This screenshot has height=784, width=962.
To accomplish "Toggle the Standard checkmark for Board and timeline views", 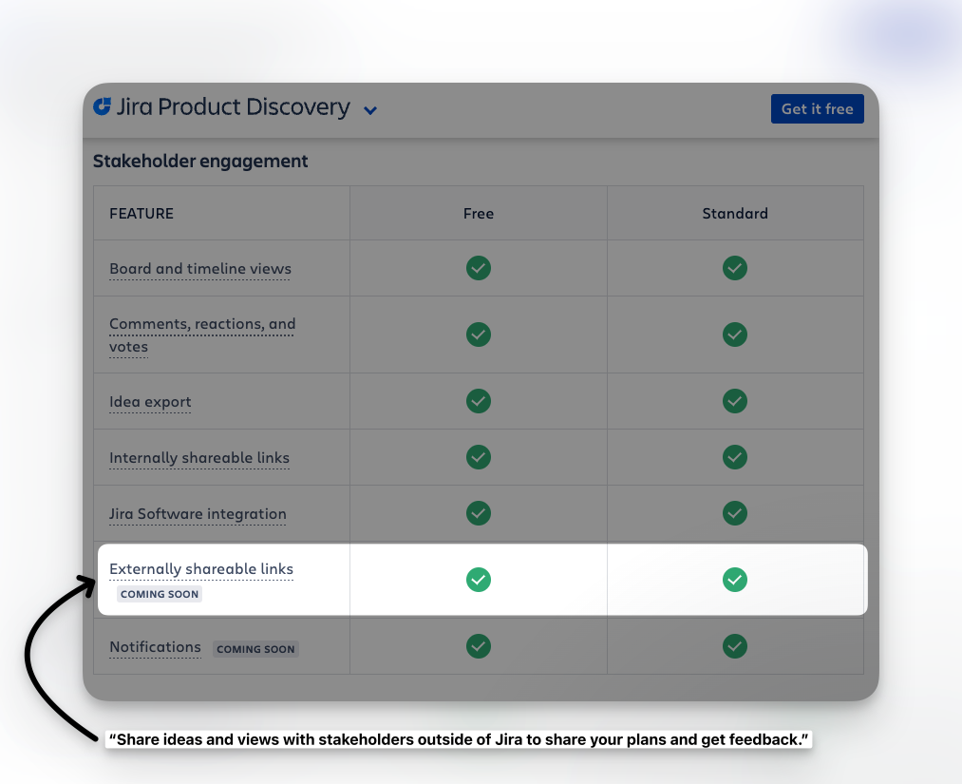I will click(x=734, y=268).
